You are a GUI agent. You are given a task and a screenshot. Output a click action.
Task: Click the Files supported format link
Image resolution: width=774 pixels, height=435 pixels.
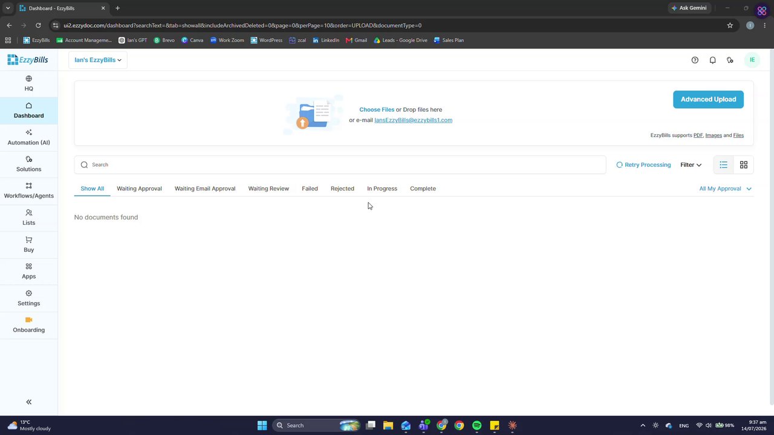pos(738,135)
